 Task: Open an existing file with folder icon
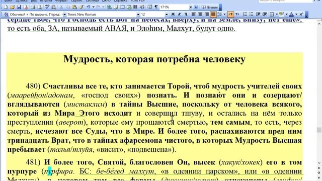[12, 7]
